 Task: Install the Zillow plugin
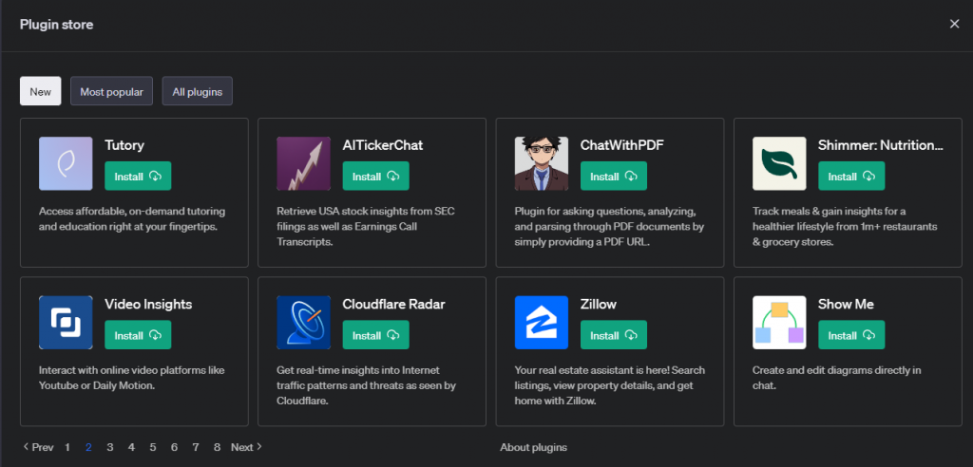point(614,335)
